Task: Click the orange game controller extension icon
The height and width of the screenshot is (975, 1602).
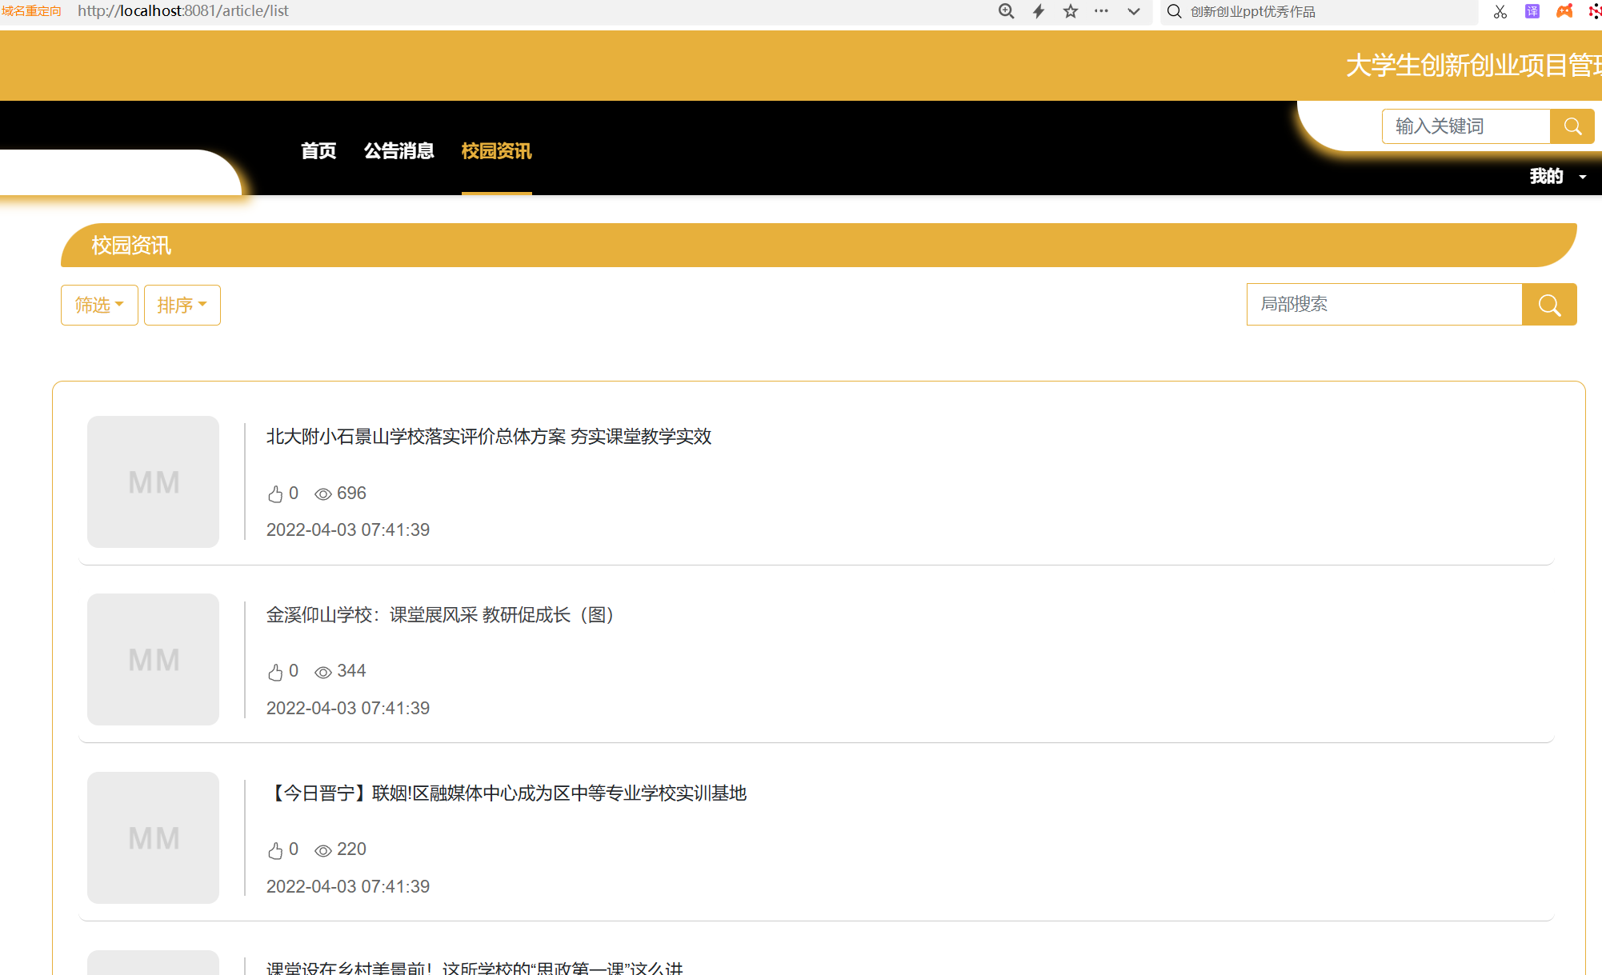Action: 1564,11
